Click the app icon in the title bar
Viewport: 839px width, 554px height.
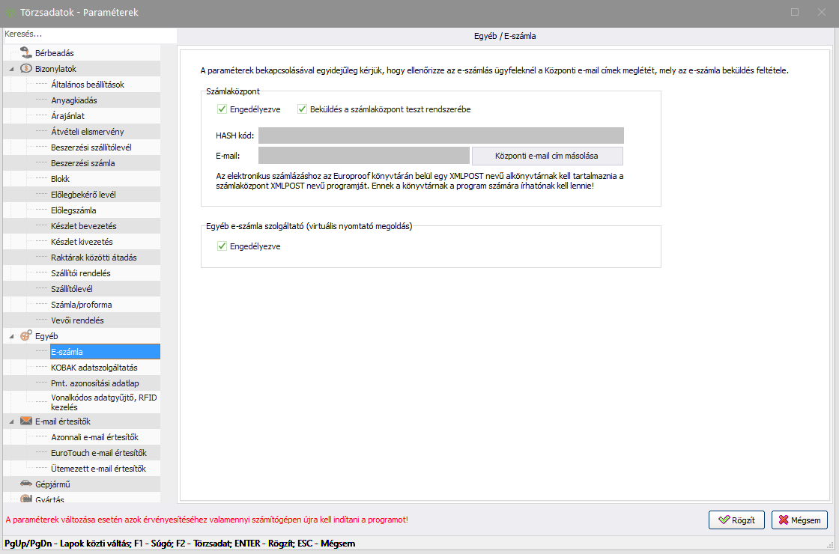tap(10, 13)
